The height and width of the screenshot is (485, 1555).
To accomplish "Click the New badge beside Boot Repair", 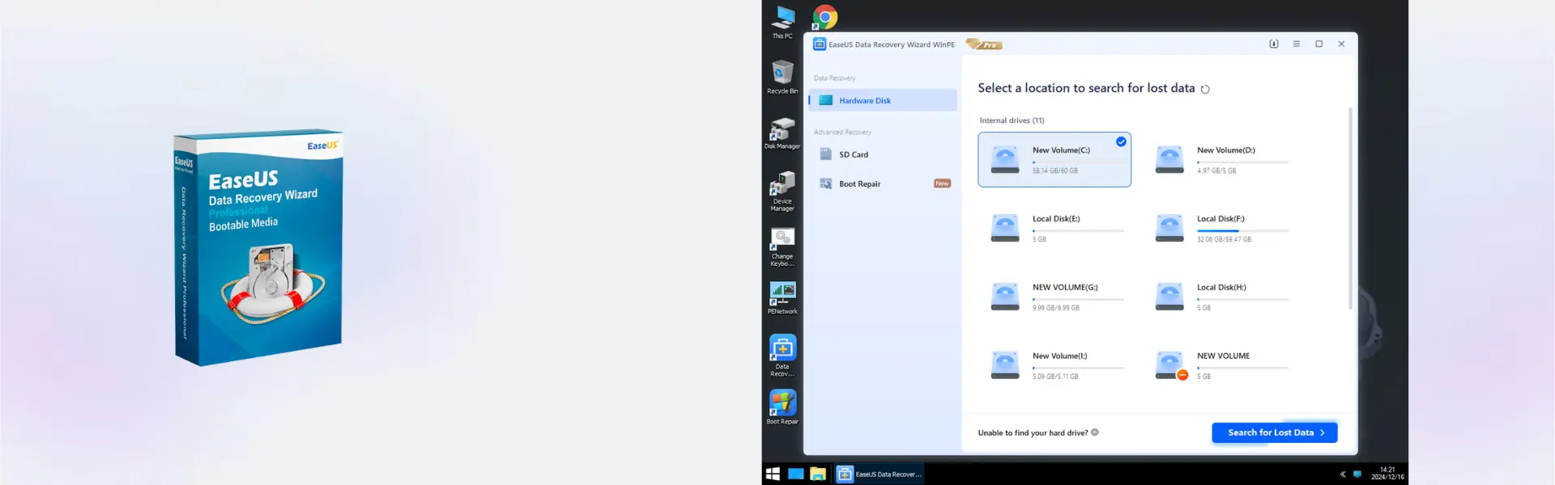I will click(x=942, y=183).
